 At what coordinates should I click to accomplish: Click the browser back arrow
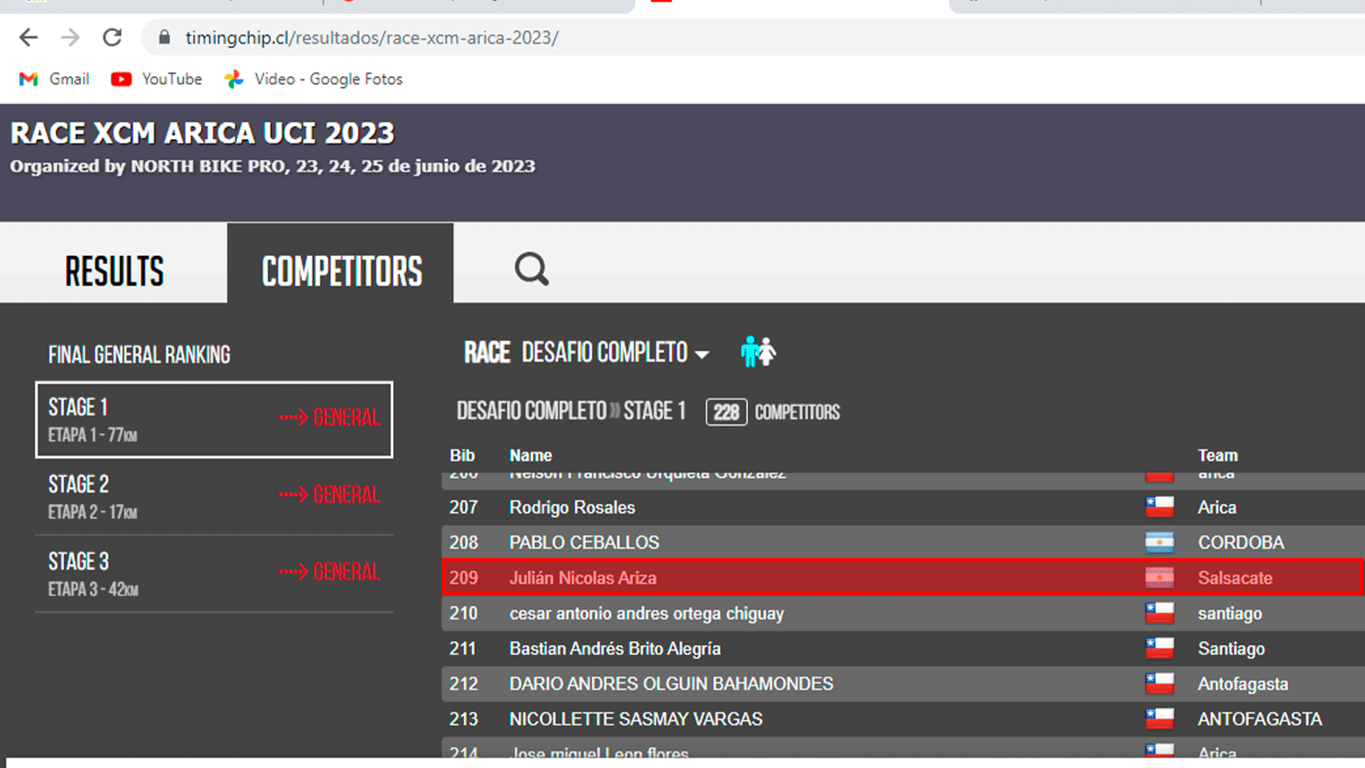(28, 38)
